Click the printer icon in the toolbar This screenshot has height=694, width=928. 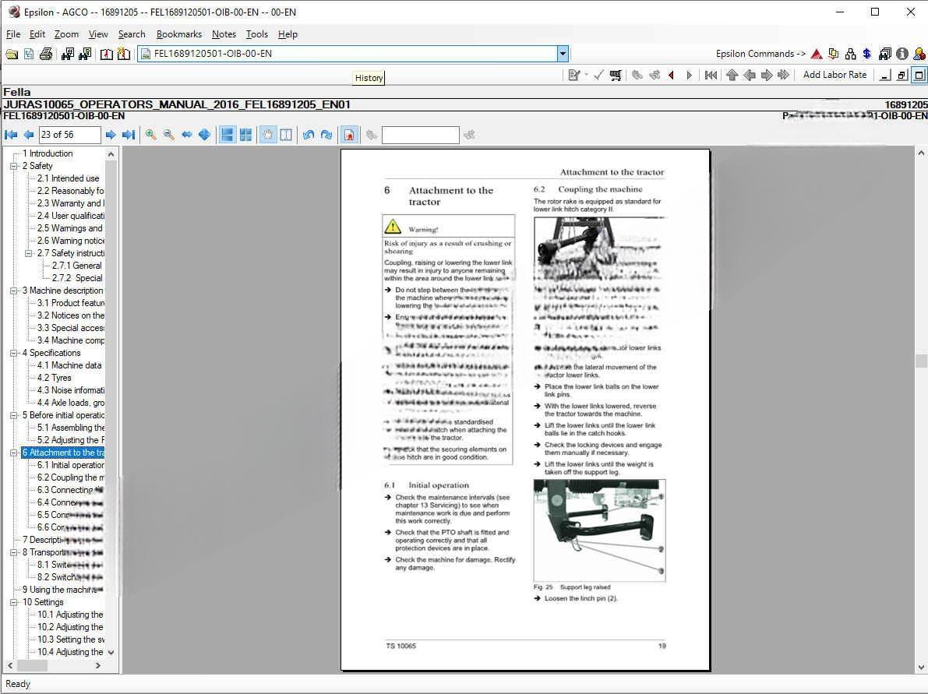click(46, 54)
